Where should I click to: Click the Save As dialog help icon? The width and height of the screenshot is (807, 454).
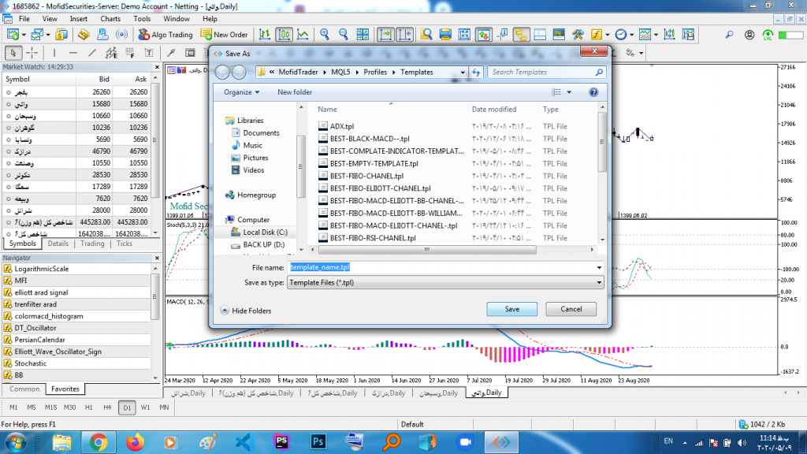(593, 92)
